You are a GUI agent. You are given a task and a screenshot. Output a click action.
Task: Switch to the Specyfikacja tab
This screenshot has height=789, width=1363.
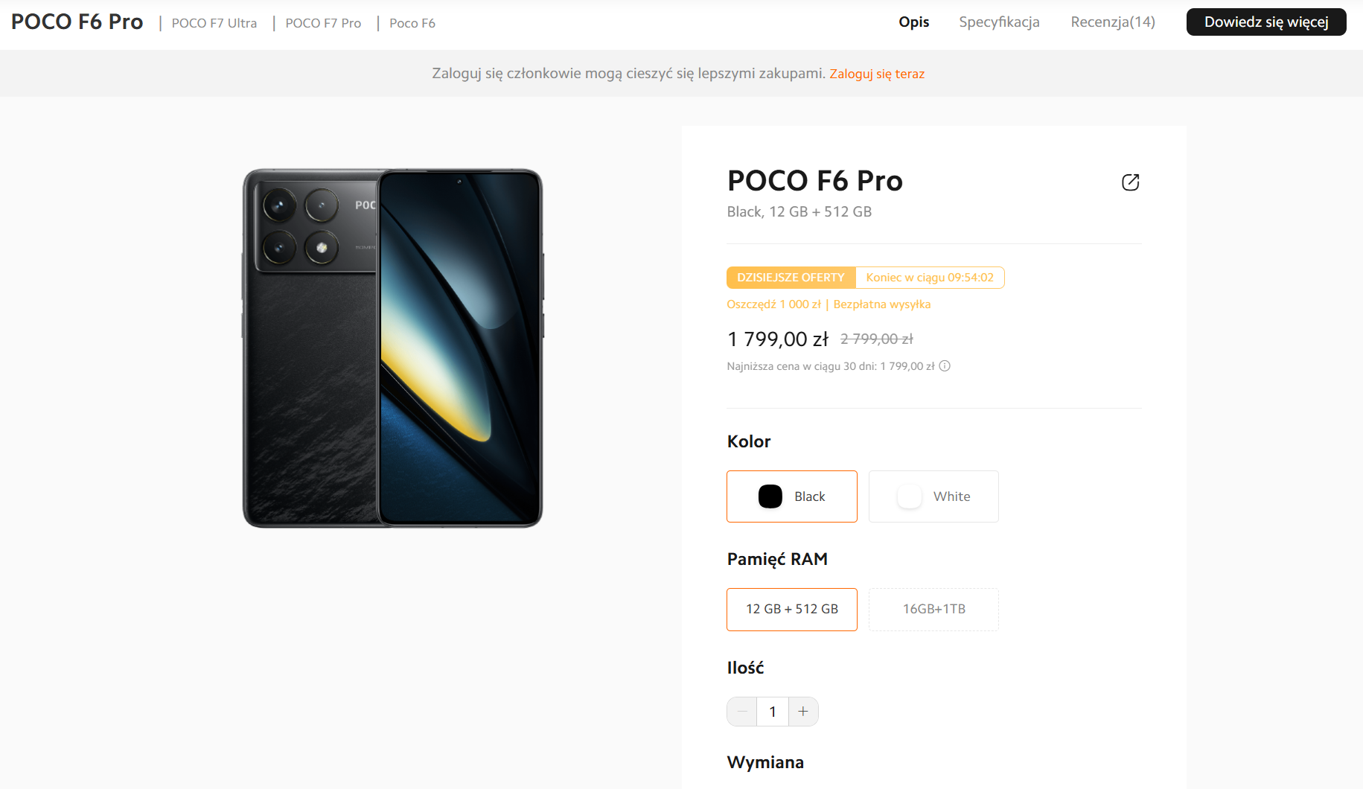(x=999, y=22)
